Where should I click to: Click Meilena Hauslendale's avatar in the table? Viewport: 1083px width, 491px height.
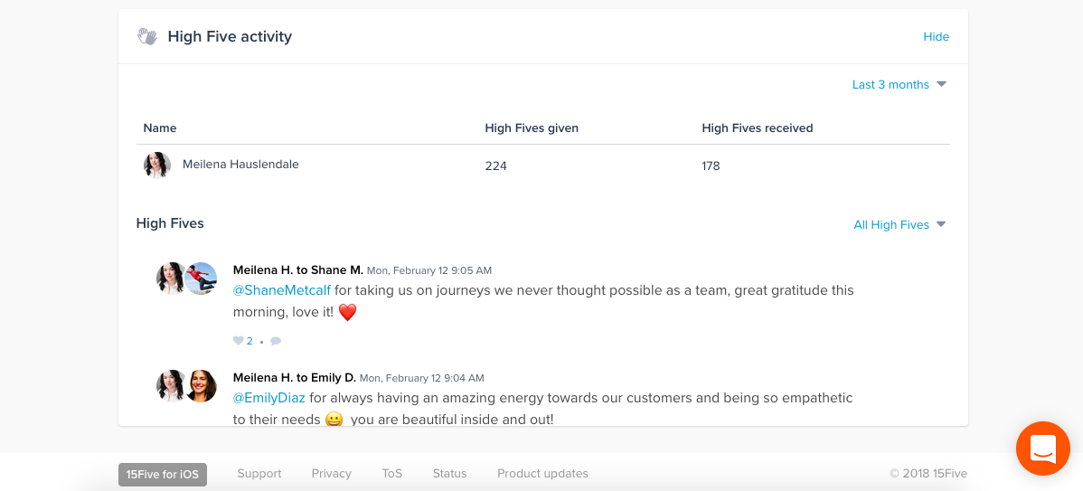(x=156, y=165)
